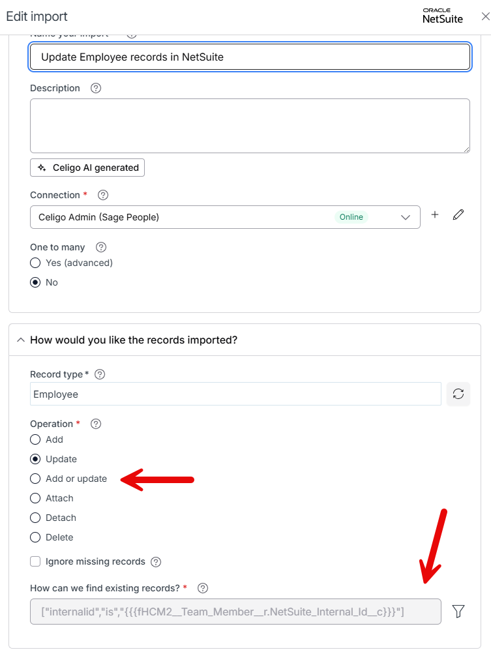Click the import name text field
Screen dimensions: 491x650
(x=250, y=57)
